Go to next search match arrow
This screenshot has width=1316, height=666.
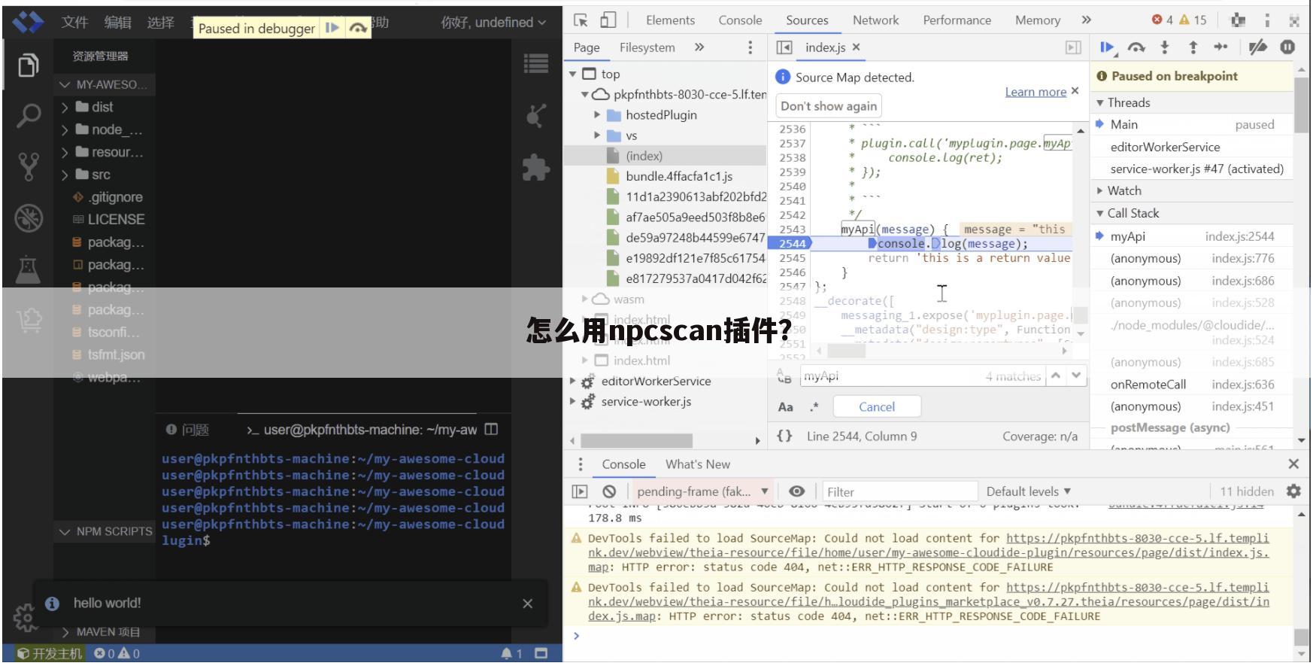pos(1077,376)
